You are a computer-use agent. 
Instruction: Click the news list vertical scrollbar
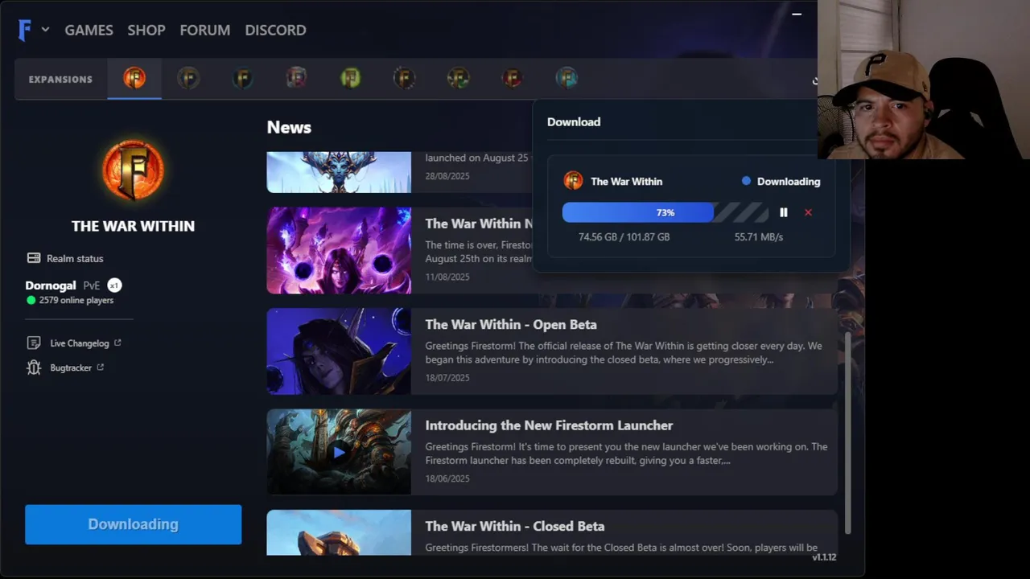click(x=848, y=433)
